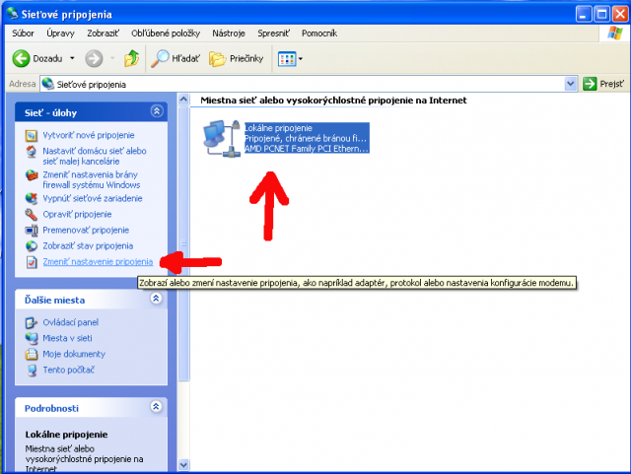This screenshot has height=474, width=631.
Task: Click the Windows flag logo
Action: pyautogui.click(x=615, y=34)
